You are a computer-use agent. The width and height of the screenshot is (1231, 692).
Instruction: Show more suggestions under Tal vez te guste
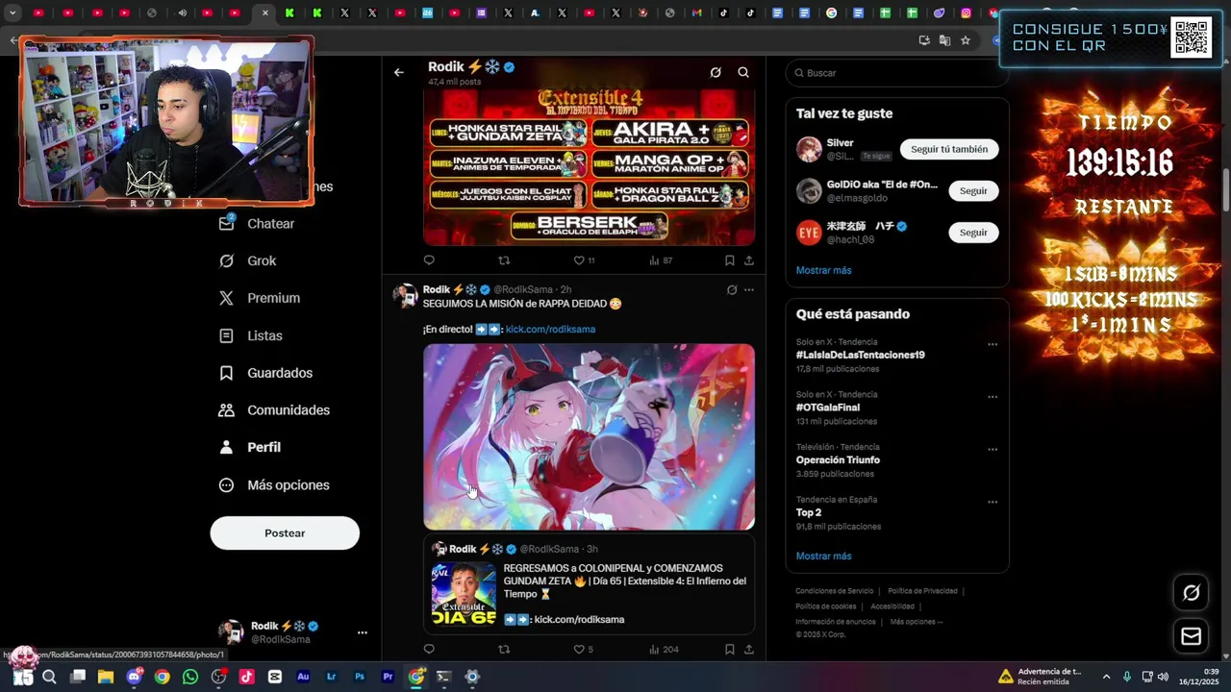pos(823,270)
